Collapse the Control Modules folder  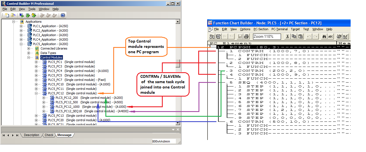tap(29, 57)
